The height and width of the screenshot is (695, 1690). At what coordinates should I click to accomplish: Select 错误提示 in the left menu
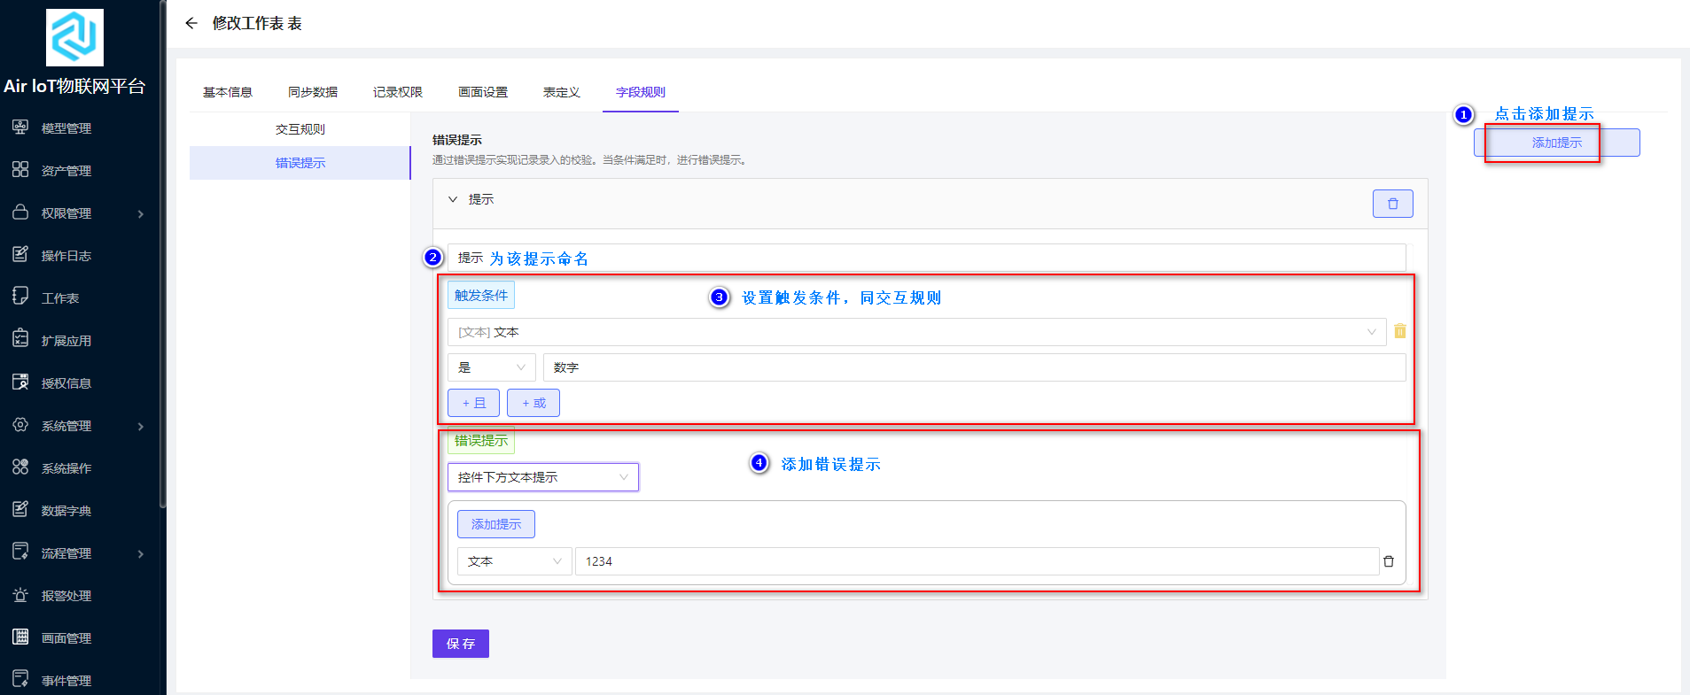point(300,163)
